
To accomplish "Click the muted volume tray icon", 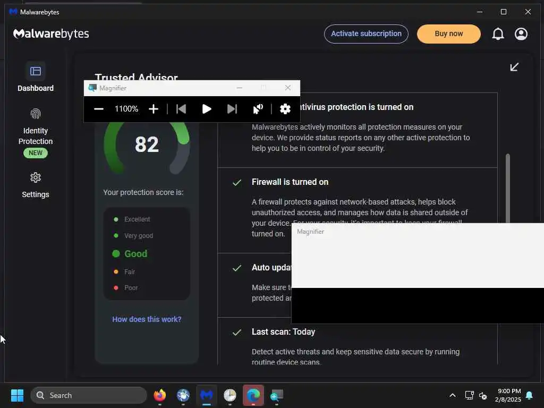I will 482,395.
